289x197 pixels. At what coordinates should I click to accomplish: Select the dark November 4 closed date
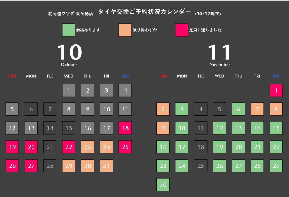[201, 109]
